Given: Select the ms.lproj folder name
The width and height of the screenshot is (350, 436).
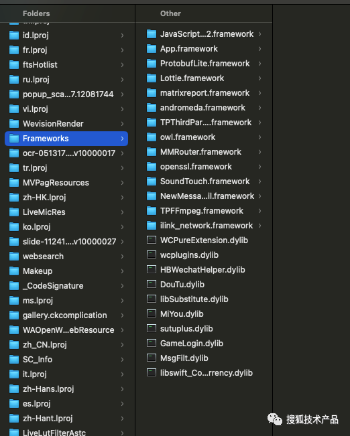Looking at the screenshot, I should click(38, 301).
